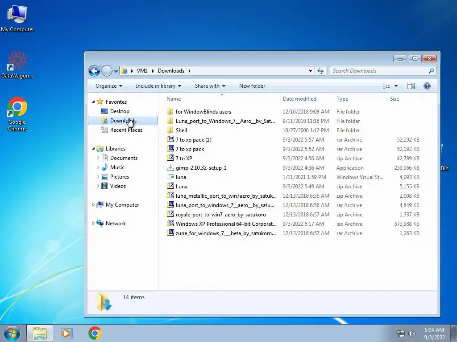The image size is (457, 342).
Task: Toggle the preview pane
Action: (411, 86)
